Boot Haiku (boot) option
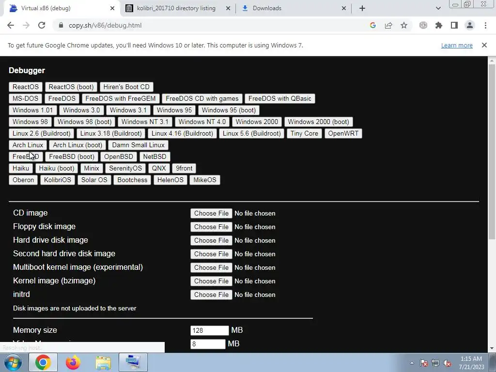The height and width of the screenshot is (372, 496). [x=57, y=168]
